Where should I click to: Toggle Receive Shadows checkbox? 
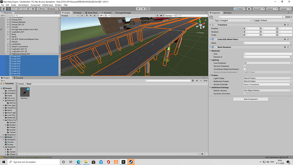pyautogui.click(x=245, y=66)
